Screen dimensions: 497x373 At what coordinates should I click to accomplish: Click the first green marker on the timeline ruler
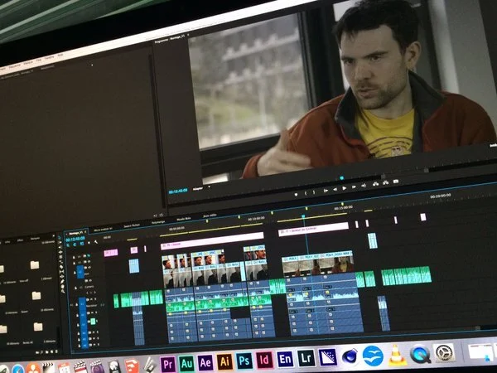point(207,220)
